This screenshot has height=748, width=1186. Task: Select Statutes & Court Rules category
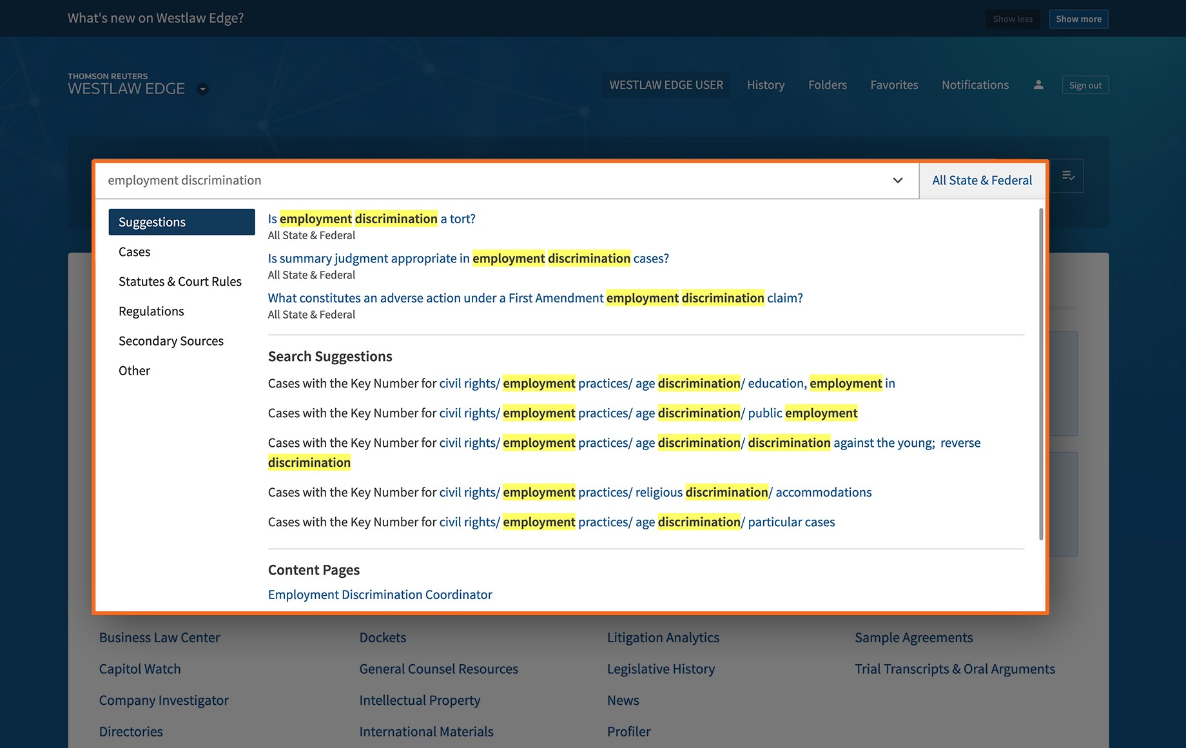tap(180, 282)
